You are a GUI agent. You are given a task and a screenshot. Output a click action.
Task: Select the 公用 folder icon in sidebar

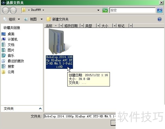pyautogui.click(x=4, y=72)
